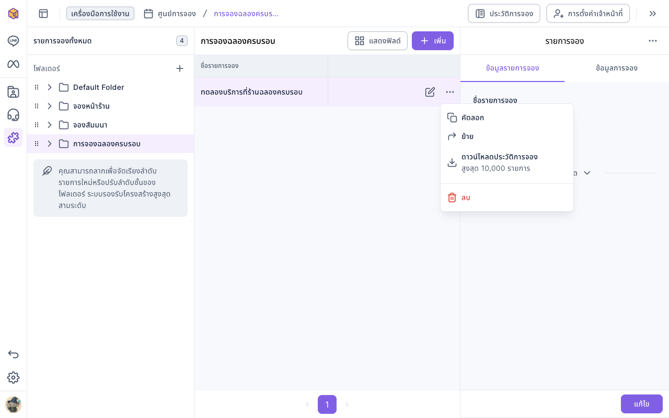This screenshot has height=418, width=669.
Task: Click the เครื่องมือการใช้งาน tag
Action: point(100,14)
